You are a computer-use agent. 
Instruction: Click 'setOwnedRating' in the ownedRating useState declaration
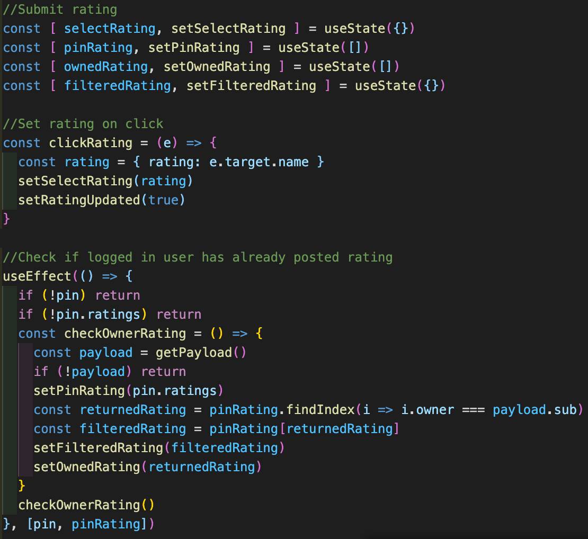pyautogui.click(x=217, y=67)
